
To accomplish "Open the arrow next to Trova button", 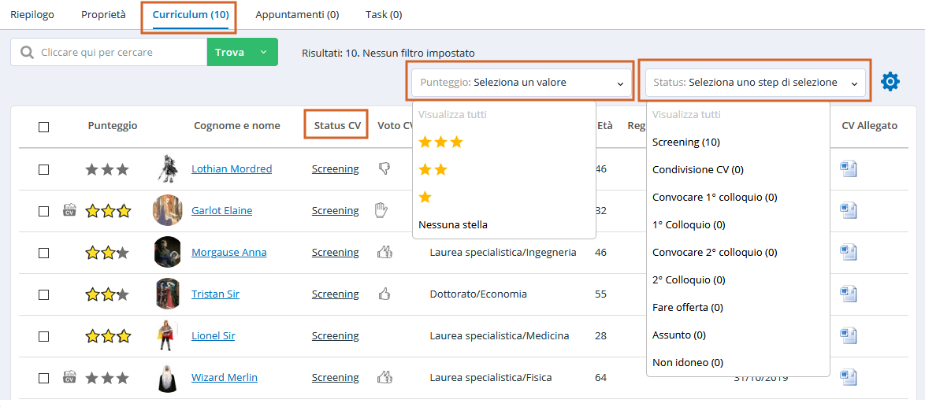I will point(264,53).
